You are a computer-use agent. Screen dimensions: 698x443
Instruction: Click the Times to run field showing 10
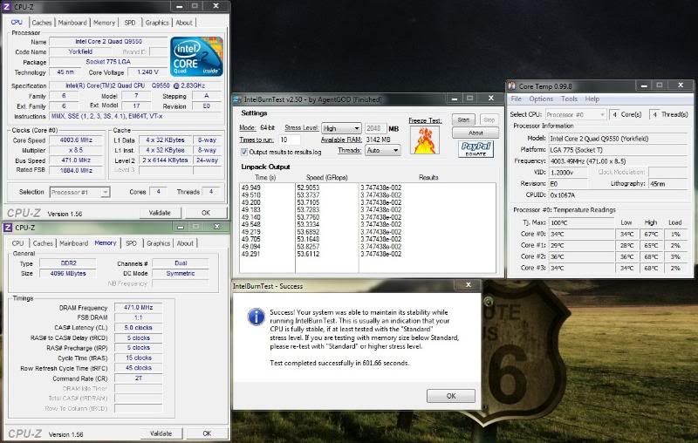click(289, 140)
